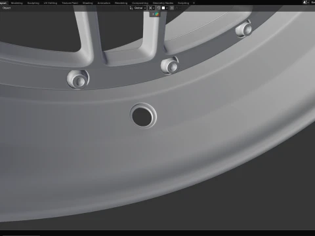Screen dimensions: 315x236
Task: Expand the small arrow beside multicolor icon
Action: [153, 14]
